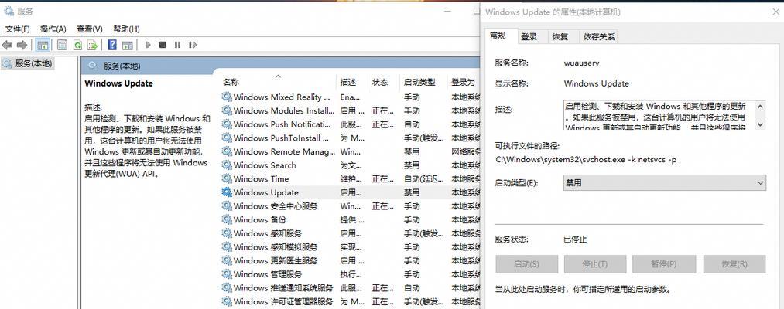Click inside the 描述 text box
The width and height of the screenshot is (784, 309).
[659, 115]
